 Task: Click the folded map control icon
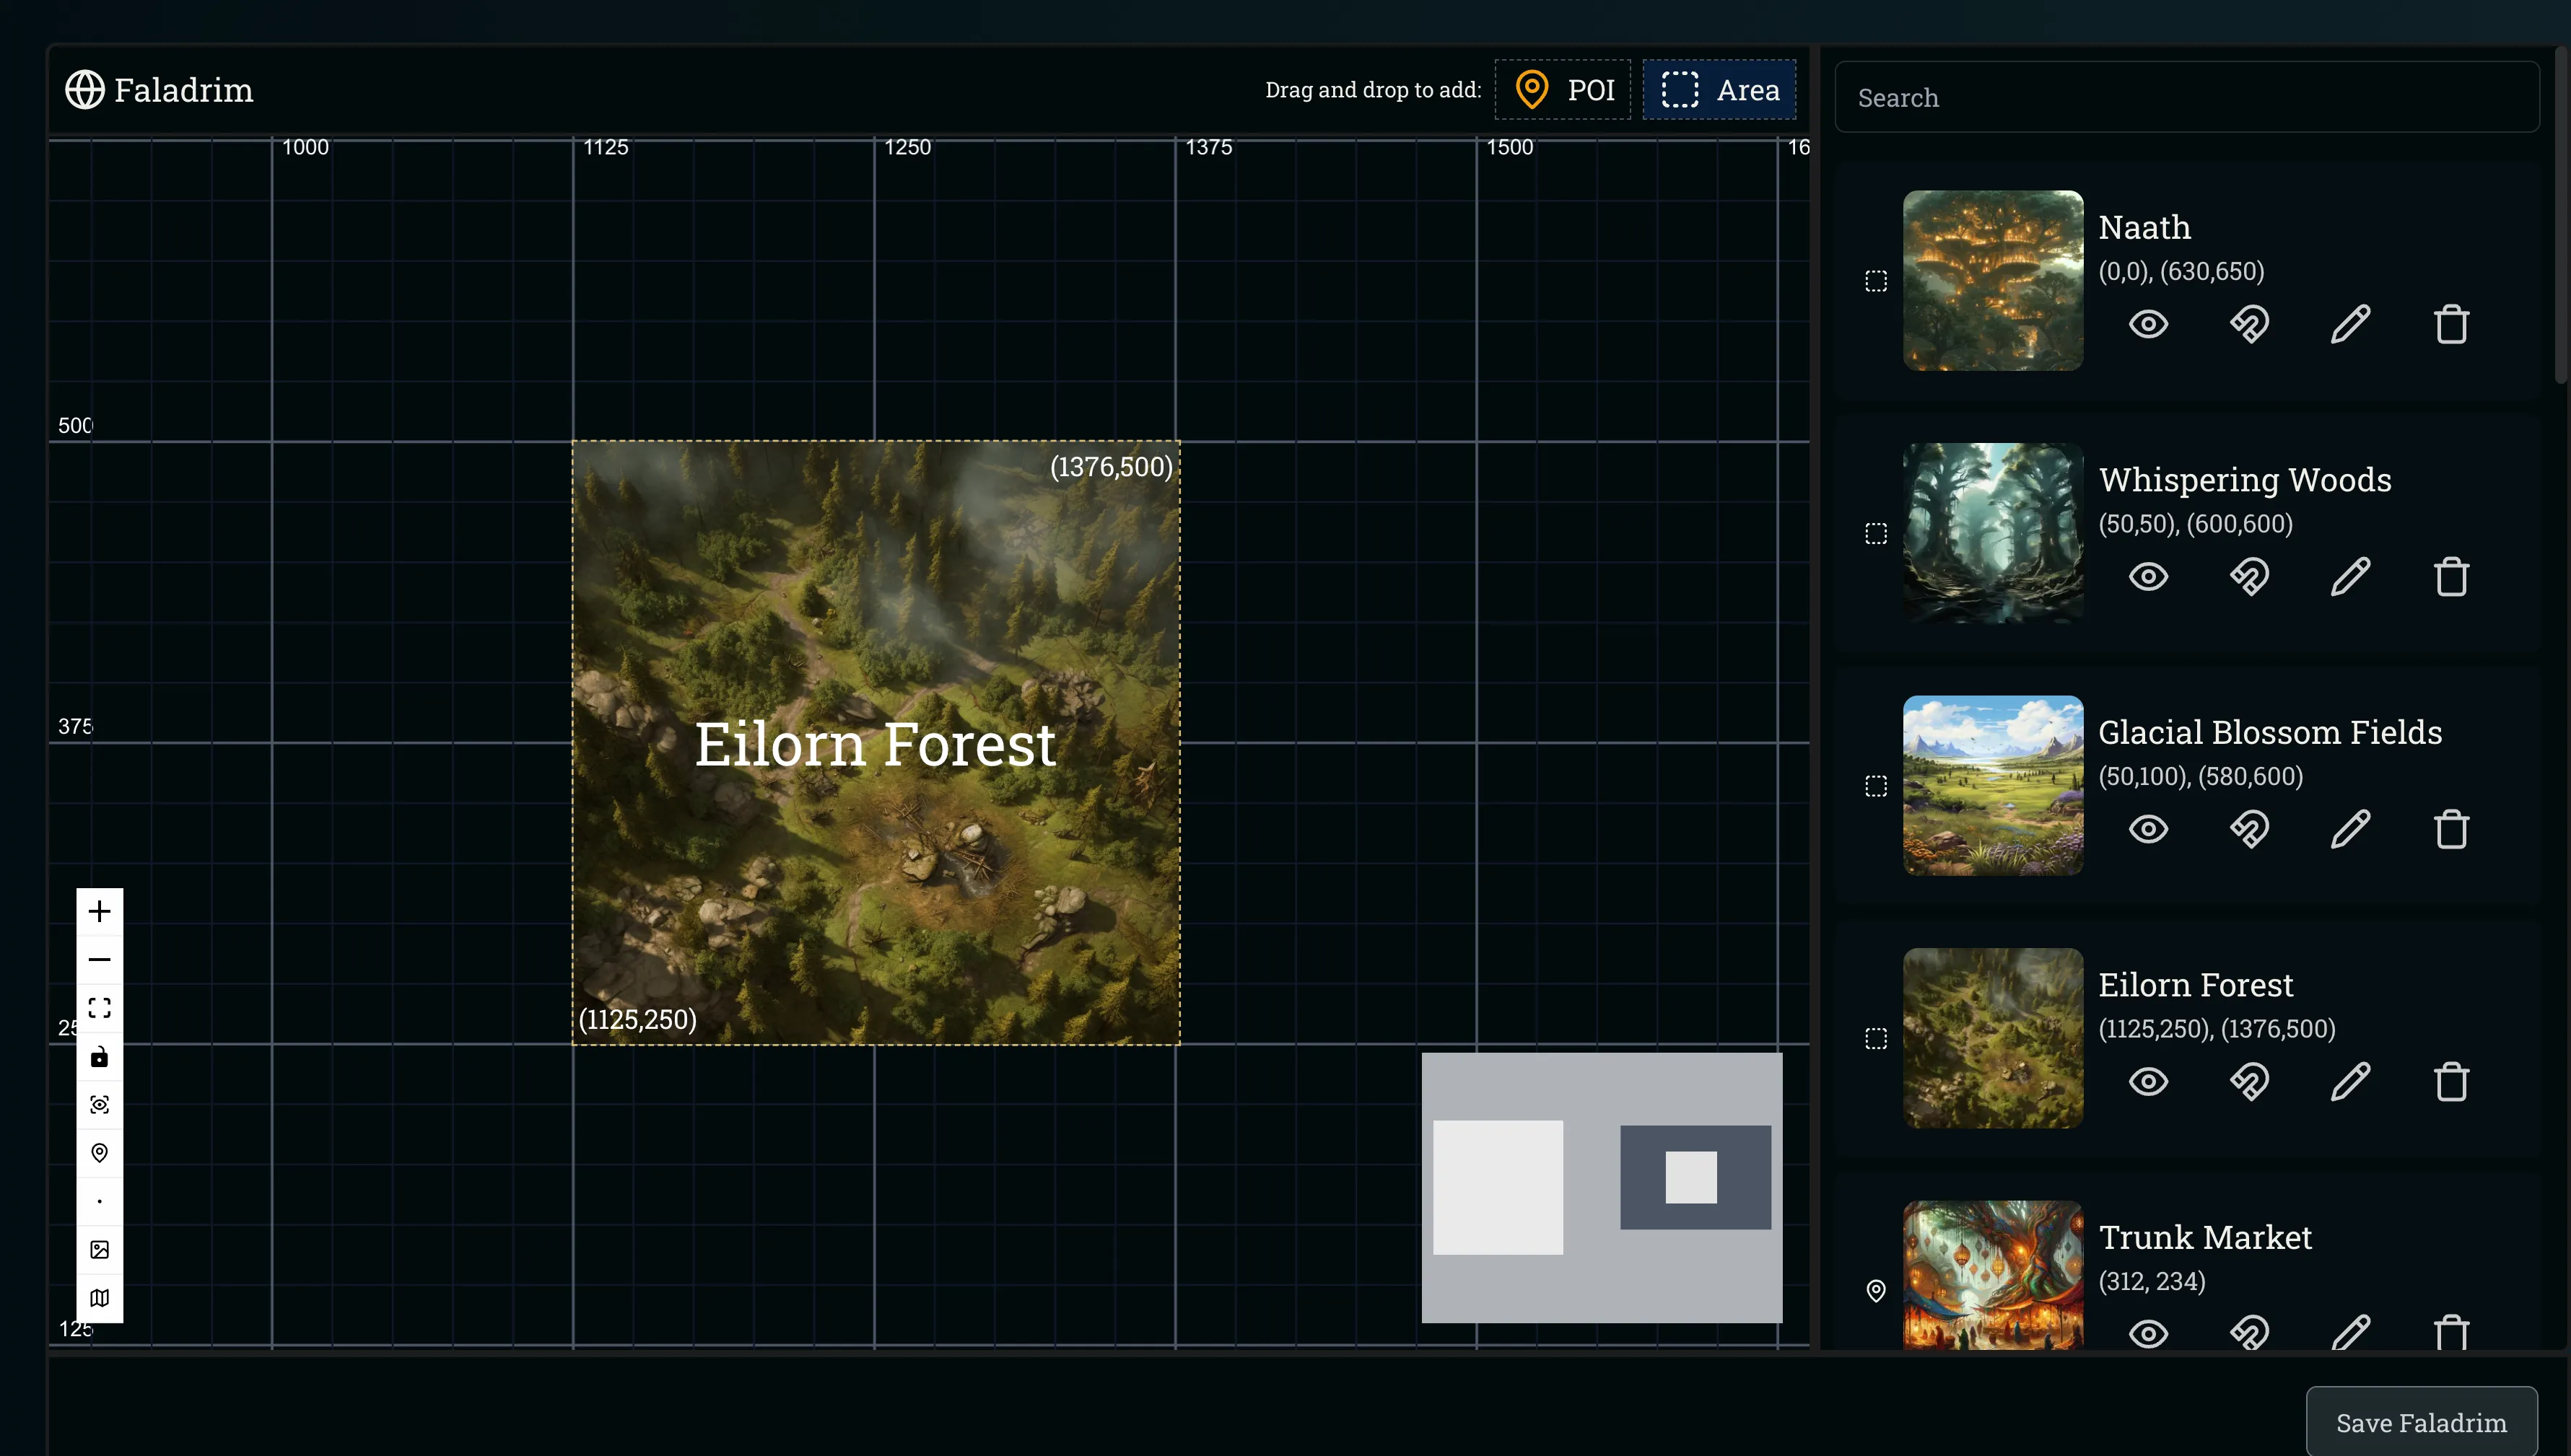pyautogui.click(x=99, y=1297)
